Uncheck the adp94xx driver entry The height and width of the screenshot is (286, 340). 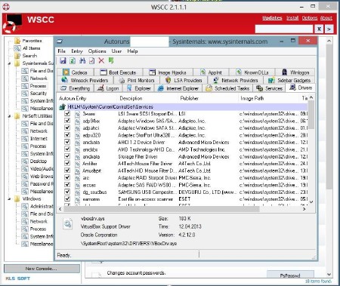point(67,121)
